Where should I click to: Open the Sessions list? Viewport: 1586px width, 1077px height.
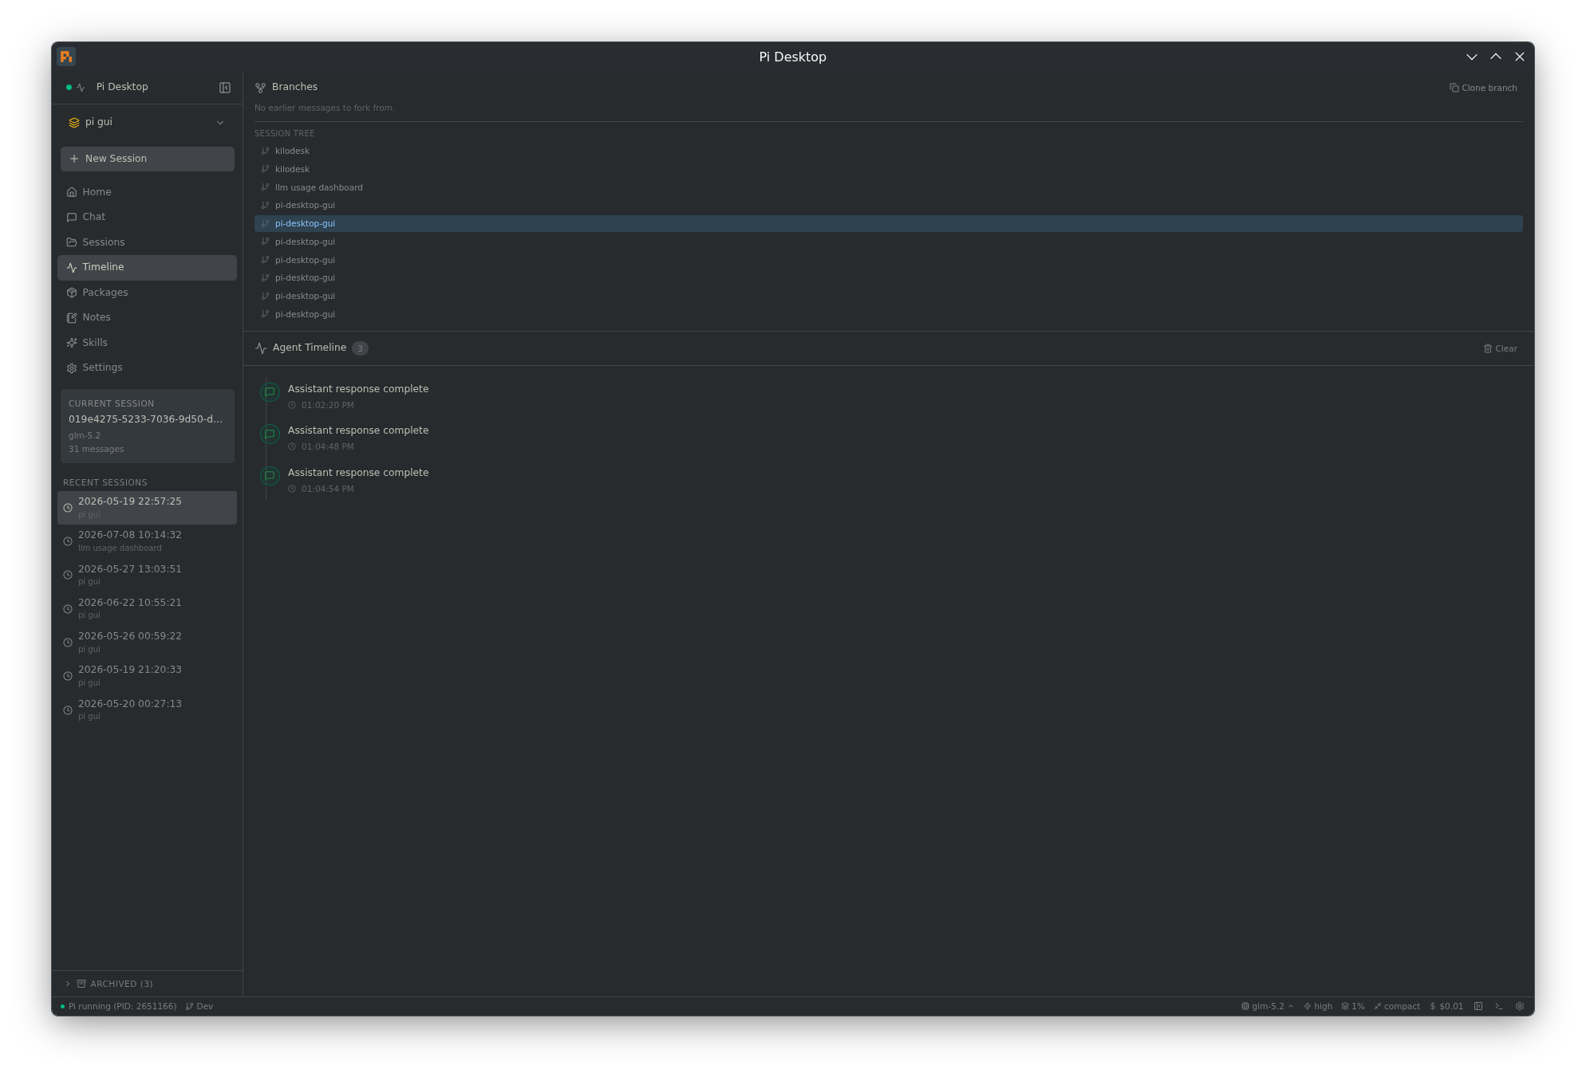pos(147,242)
